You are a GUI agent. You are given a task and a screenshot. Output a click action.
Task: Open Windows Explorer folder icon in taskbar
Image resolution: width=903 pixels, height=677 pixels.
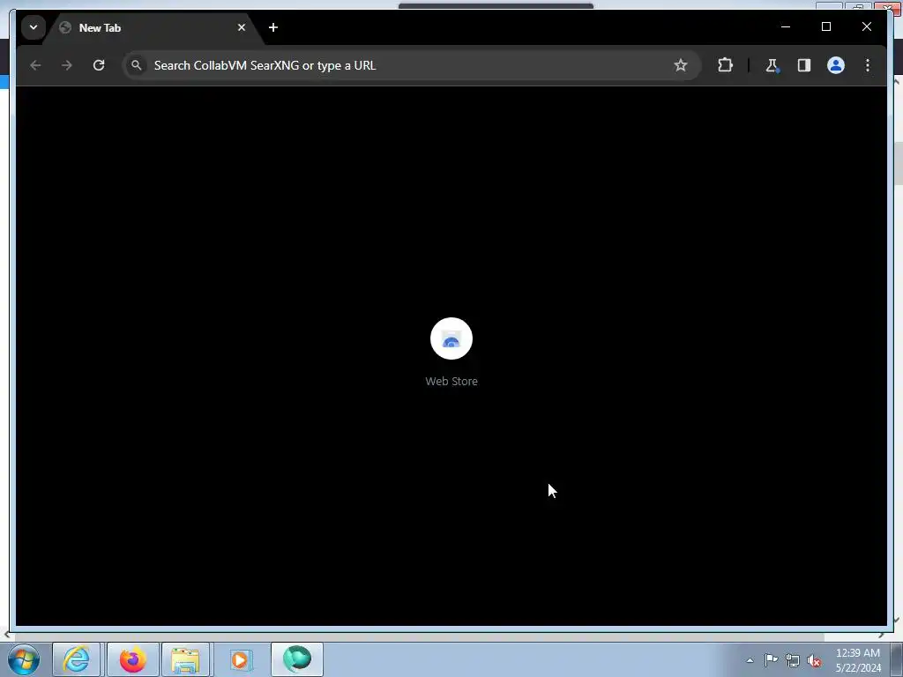tap(185, 659)
